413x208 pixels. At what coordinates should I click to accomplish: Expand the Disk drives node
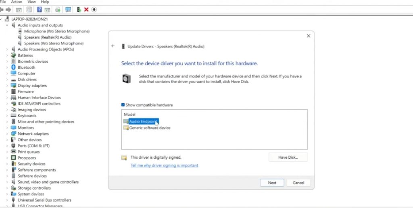coord(7,80)
